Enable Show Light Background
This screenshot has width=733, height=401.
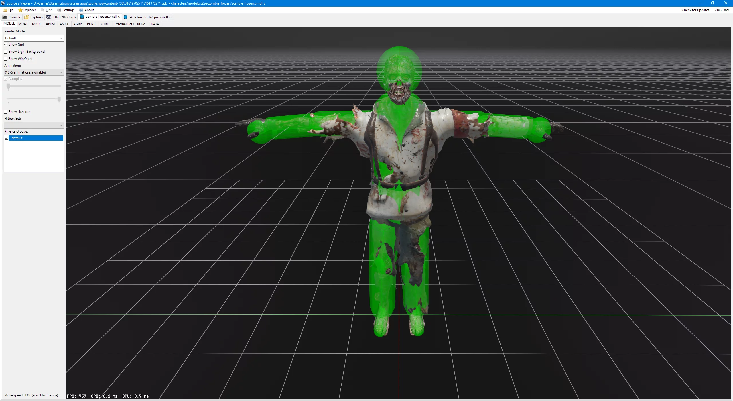[x=6, y=52]
